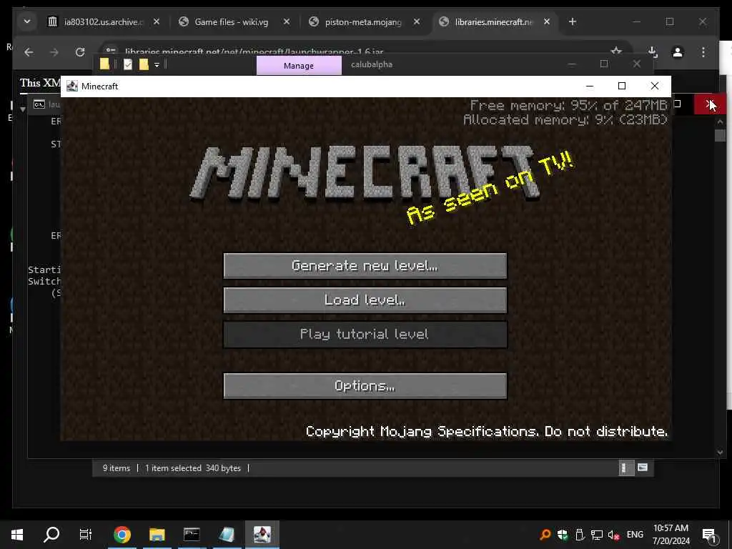Close the libraries.minecraft.net tab

(x=547, y=22)
